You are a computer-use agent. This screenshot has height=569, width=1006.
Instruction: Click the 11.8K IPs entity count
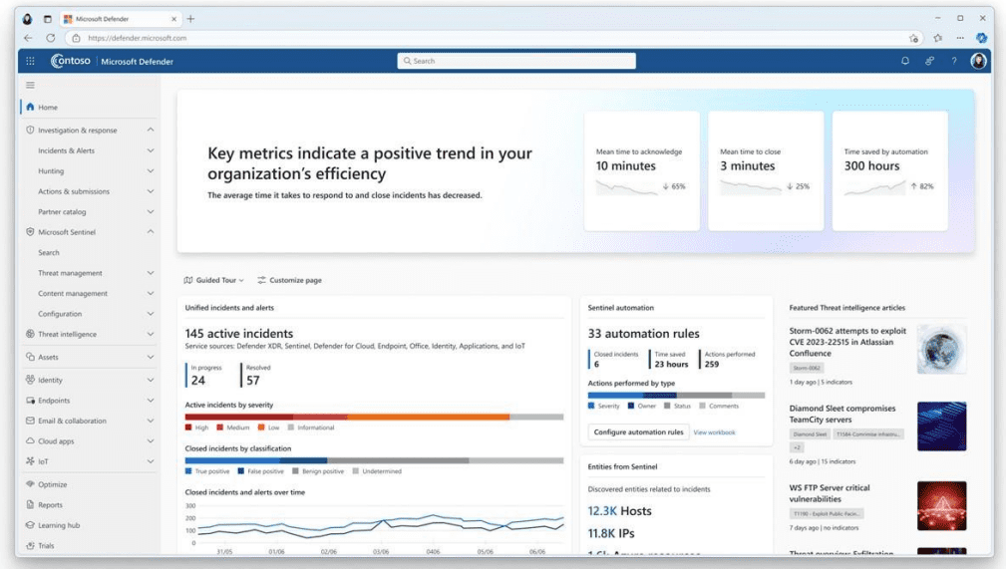click(611, 534)
